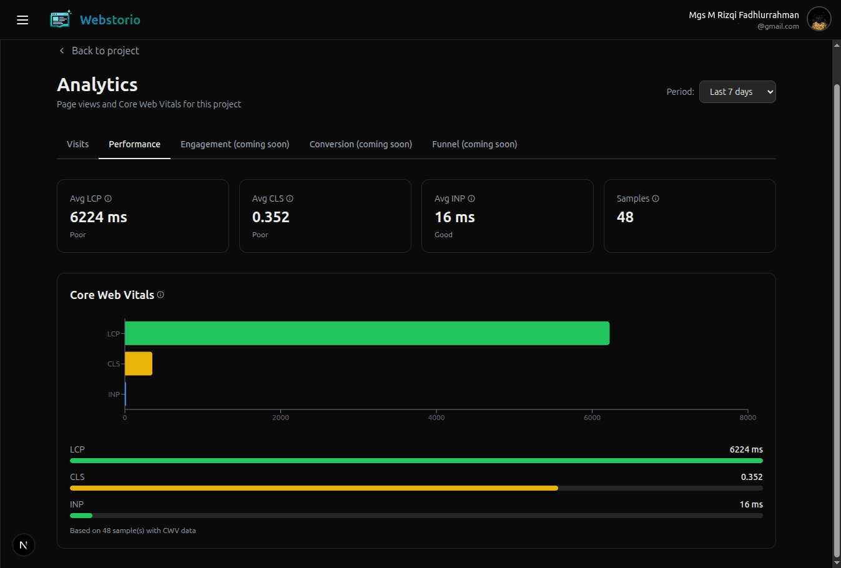Click the yellow CLS chart bar

(x=139, y=363)
